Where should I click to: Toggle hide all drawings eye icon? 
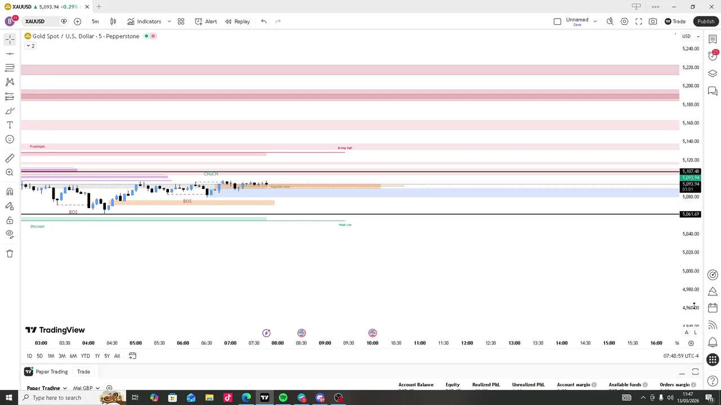[x=10, y=234]
